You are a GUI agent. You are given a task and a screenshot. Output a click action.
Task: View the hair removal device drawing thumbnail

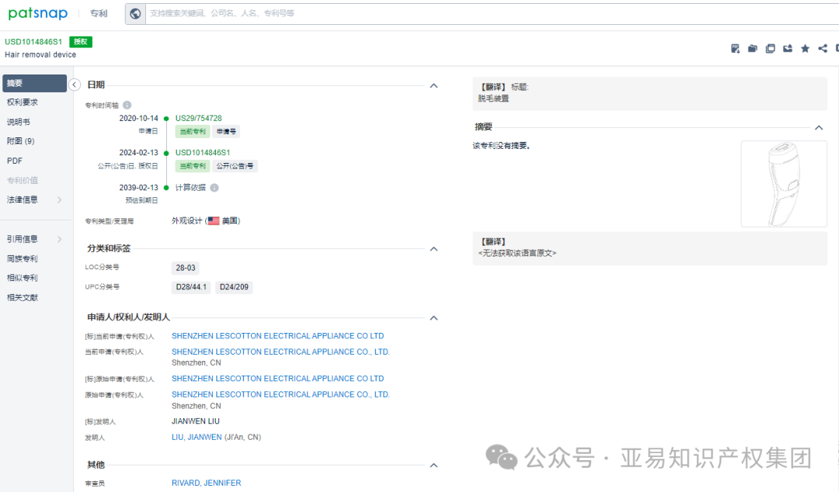(x=783, y=184)
